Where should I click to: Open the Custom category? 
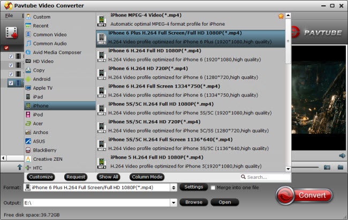click(60, 17)
